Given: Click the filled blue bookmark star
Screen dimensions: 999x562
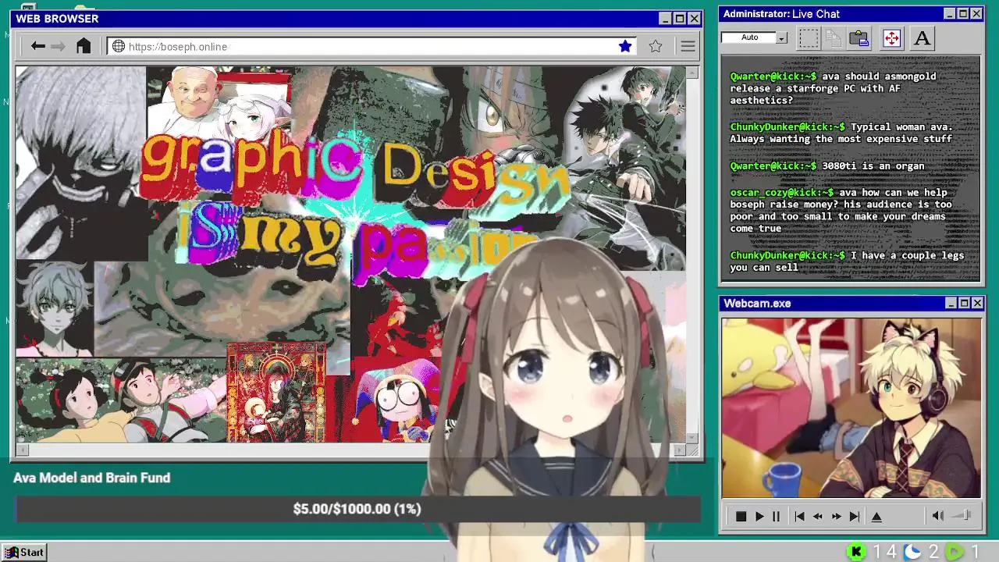Looking at the screenshot, I should tap(625, 47).
